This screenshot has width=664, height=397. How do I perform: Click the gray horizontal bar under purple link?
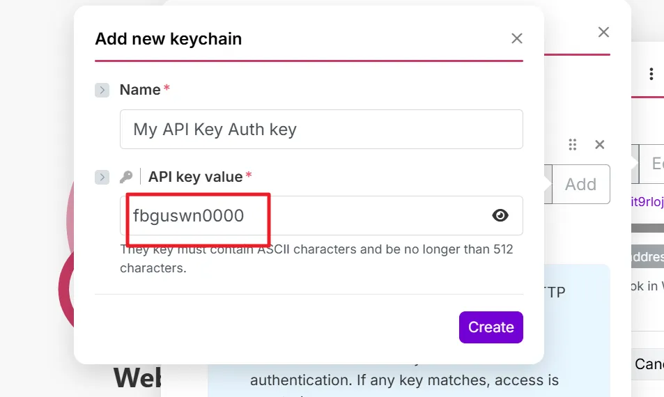coord(647,228)
